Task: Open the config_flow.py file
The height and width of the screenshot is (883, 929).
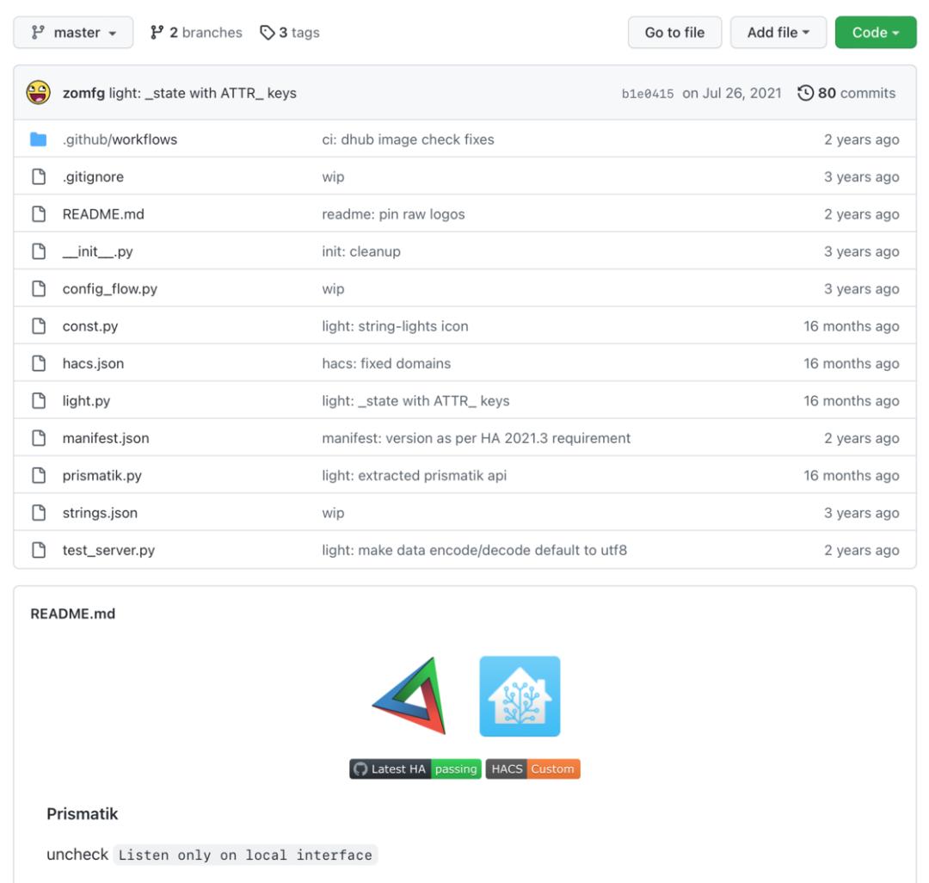Action: (x=110, y=288)
